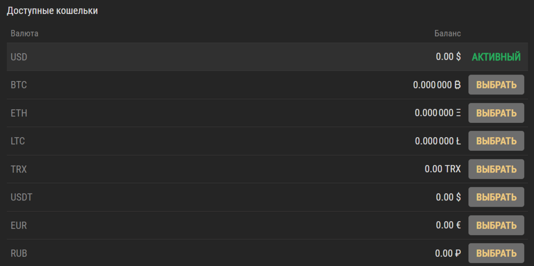Click the ETH currency name
Image resolution: width=534 pixels, height=266 pixels.
19,113
